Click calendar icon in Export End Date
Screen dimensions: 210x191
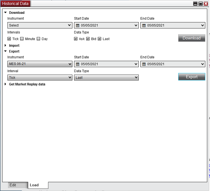click(144, 64)
